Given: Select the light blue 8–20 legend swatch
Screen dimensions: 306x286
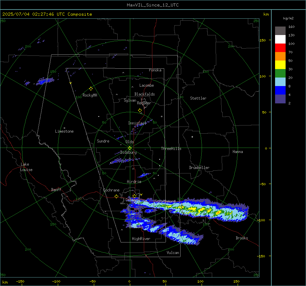Looking at the screenshot, I should coord(280,82).
